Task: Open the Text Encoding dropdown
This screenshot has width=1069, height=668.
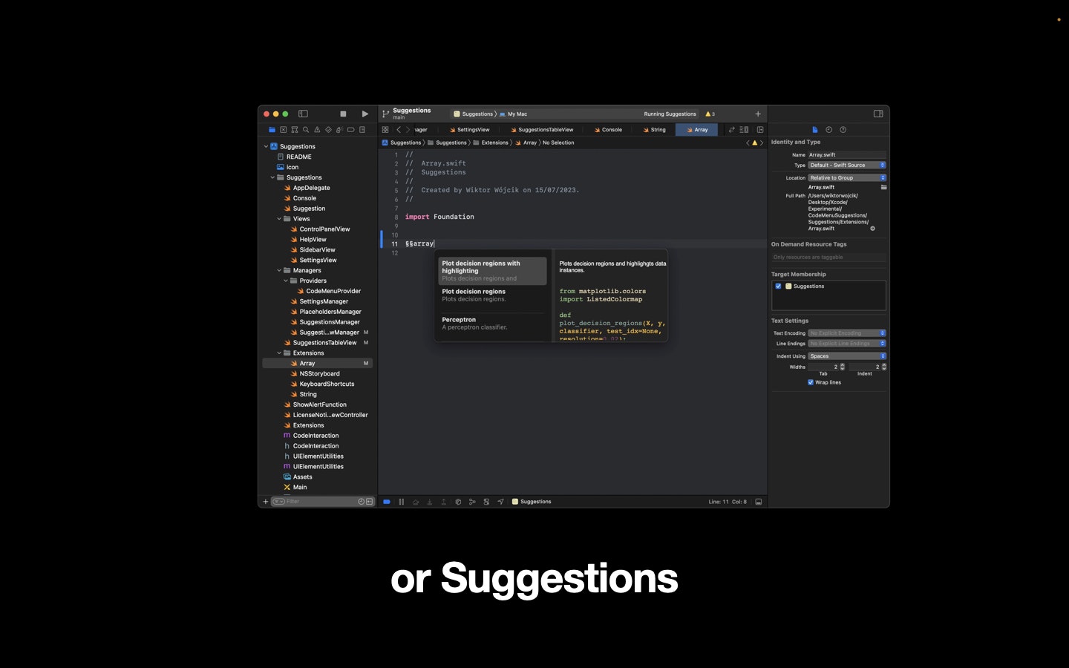Action: (x=847, y=333)
